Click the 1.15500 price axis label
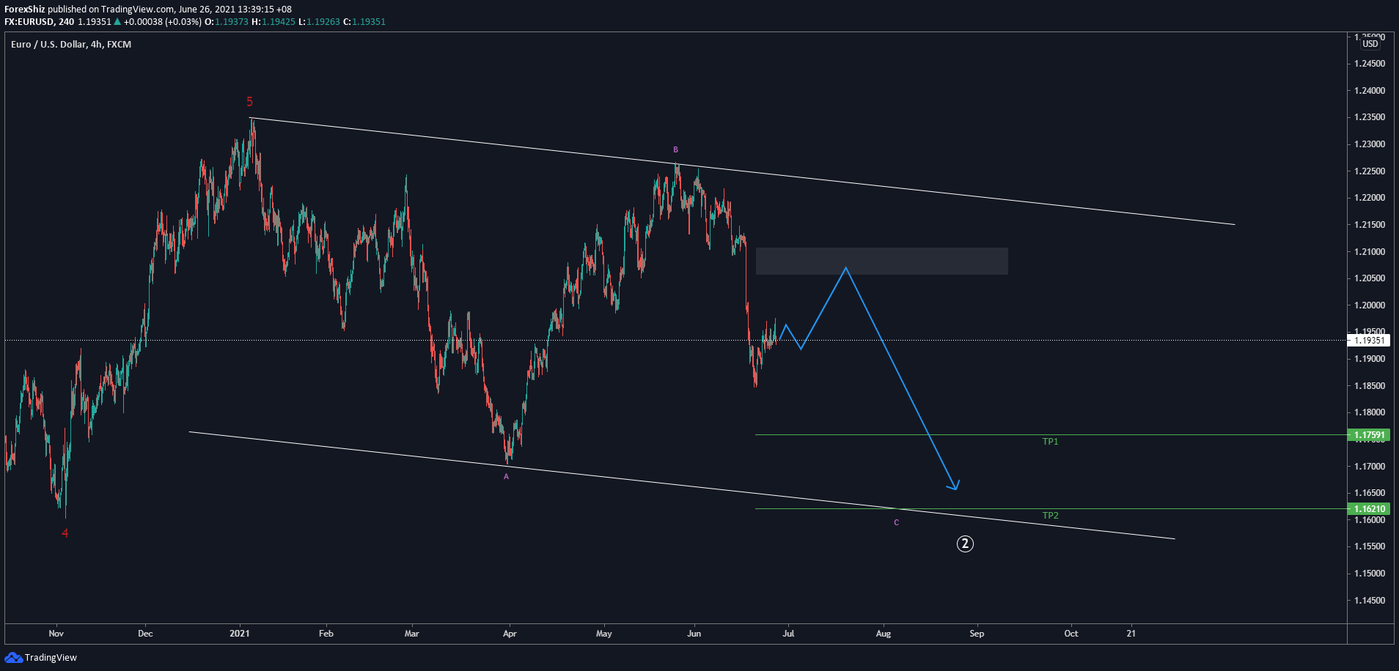This screenshot has height=671, width=1399. click(1370, 546)
